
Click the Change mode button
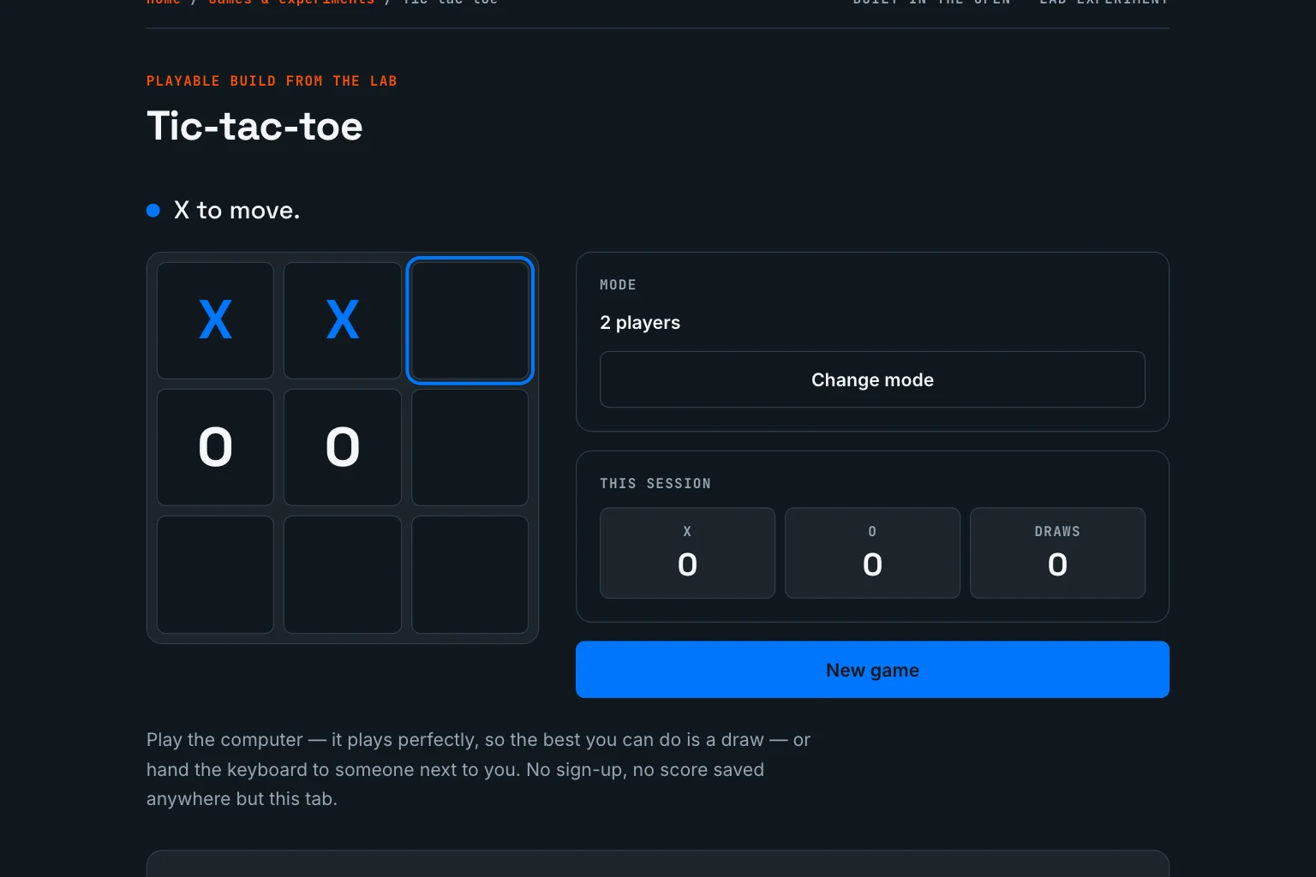pos(872,379)
